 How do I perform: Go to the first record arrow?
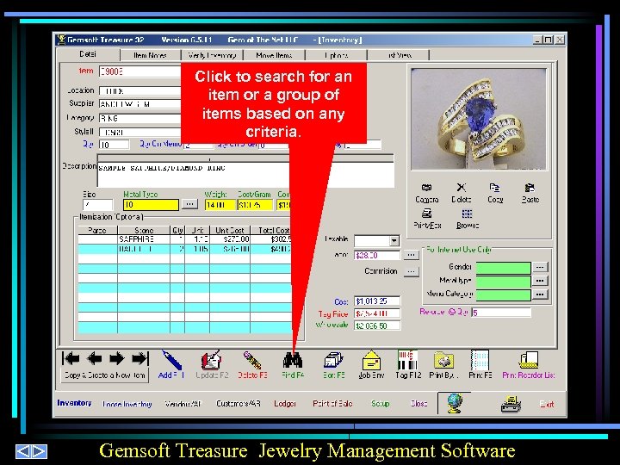71,358
